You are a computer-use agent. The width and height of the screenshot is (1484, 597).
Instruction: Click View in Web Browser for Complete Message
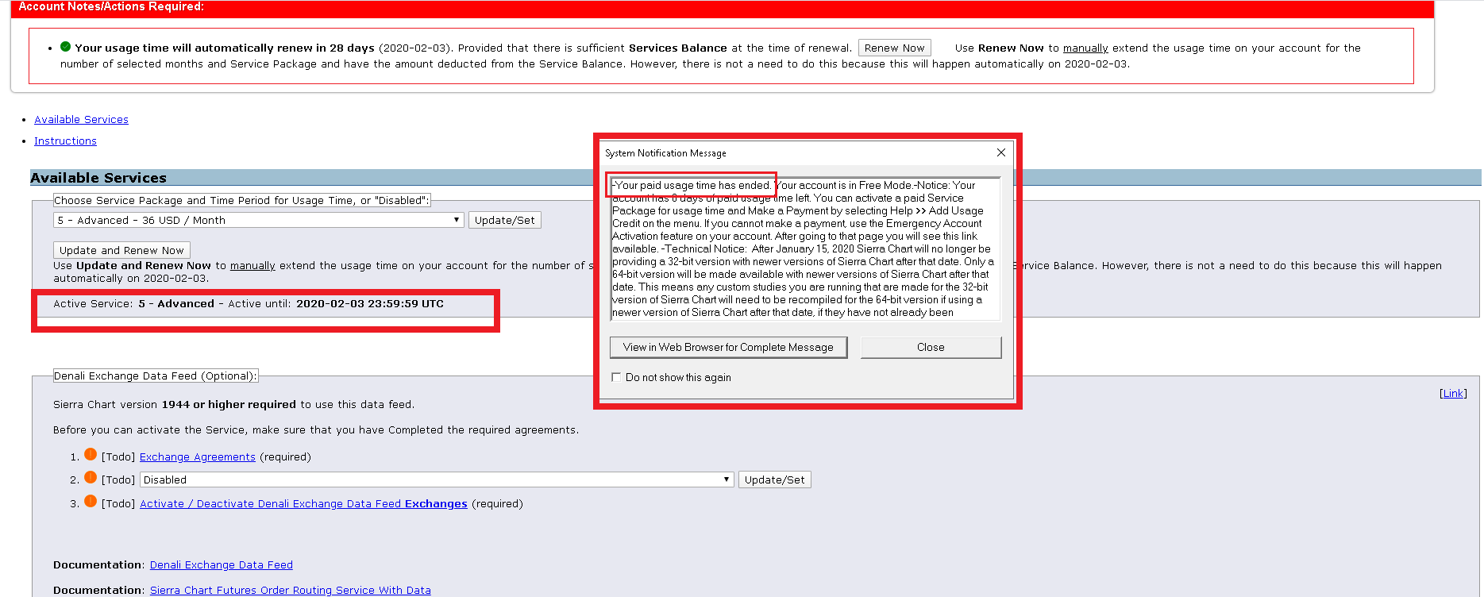click(728, 347)
